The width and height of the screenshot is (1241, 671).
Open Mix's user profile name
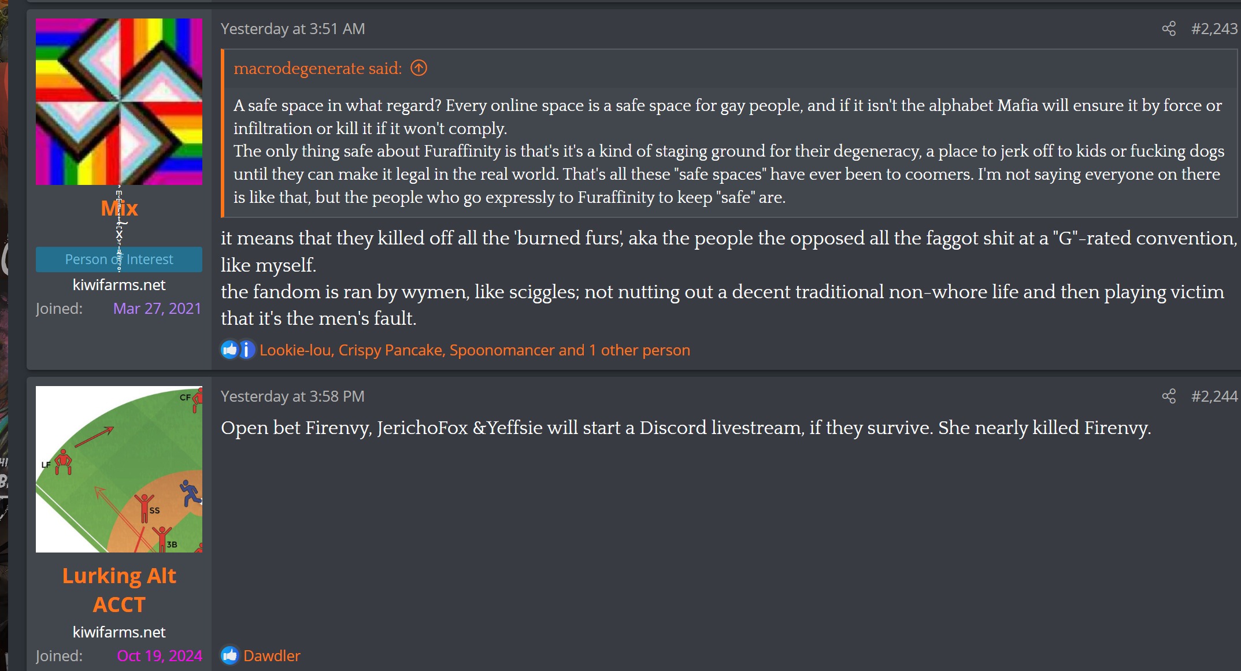[x=119, y=208]
